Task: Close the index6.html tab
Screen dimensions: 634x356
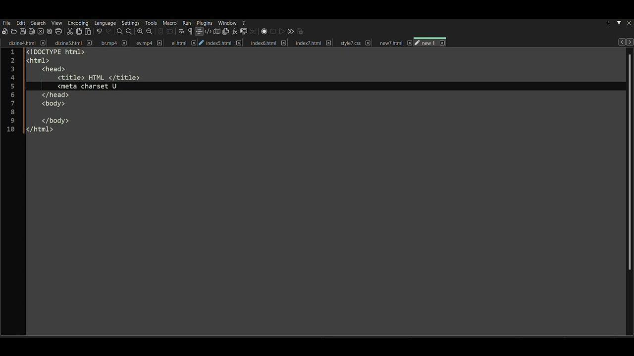Action: [284, 43]
